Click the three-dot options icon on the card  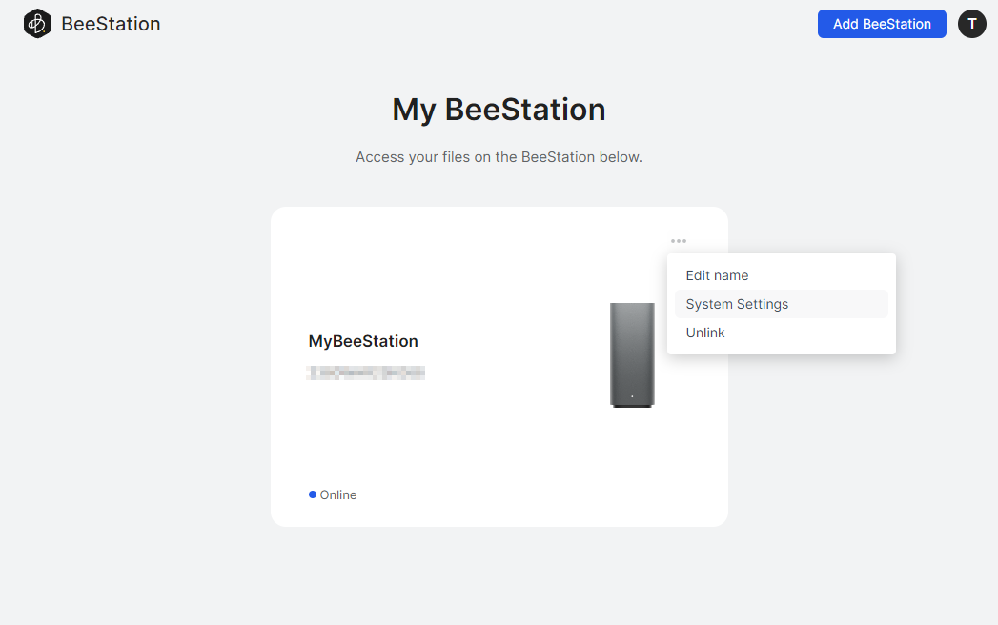(679, 240)
